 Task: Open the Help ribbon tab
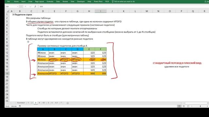(x=89, y=1)
